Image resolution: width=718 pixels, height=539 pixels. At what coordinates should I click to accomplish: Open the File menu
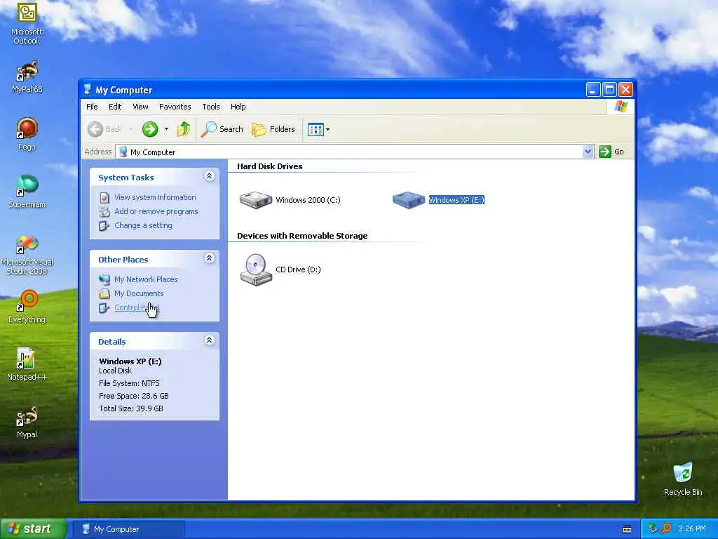(92, 107)
